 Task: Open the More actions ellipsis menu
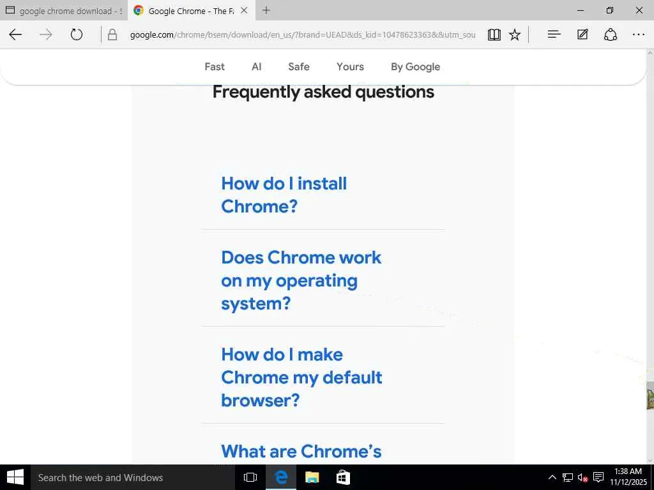click(x=639, y=34)
